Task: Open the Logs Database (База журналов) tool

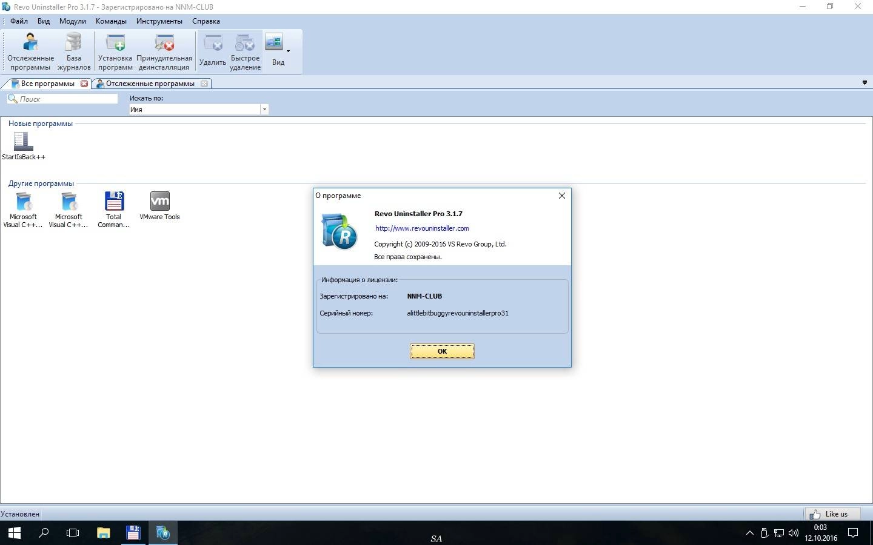Action: tap(74, 51)
